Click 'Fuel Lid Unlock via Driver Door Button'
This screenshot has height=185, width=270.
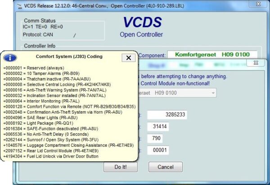pyautogui.click(x=51, y=156)
